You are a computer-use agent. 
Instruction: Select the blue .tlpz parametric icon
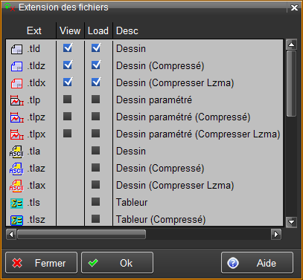tap(17, 117)
